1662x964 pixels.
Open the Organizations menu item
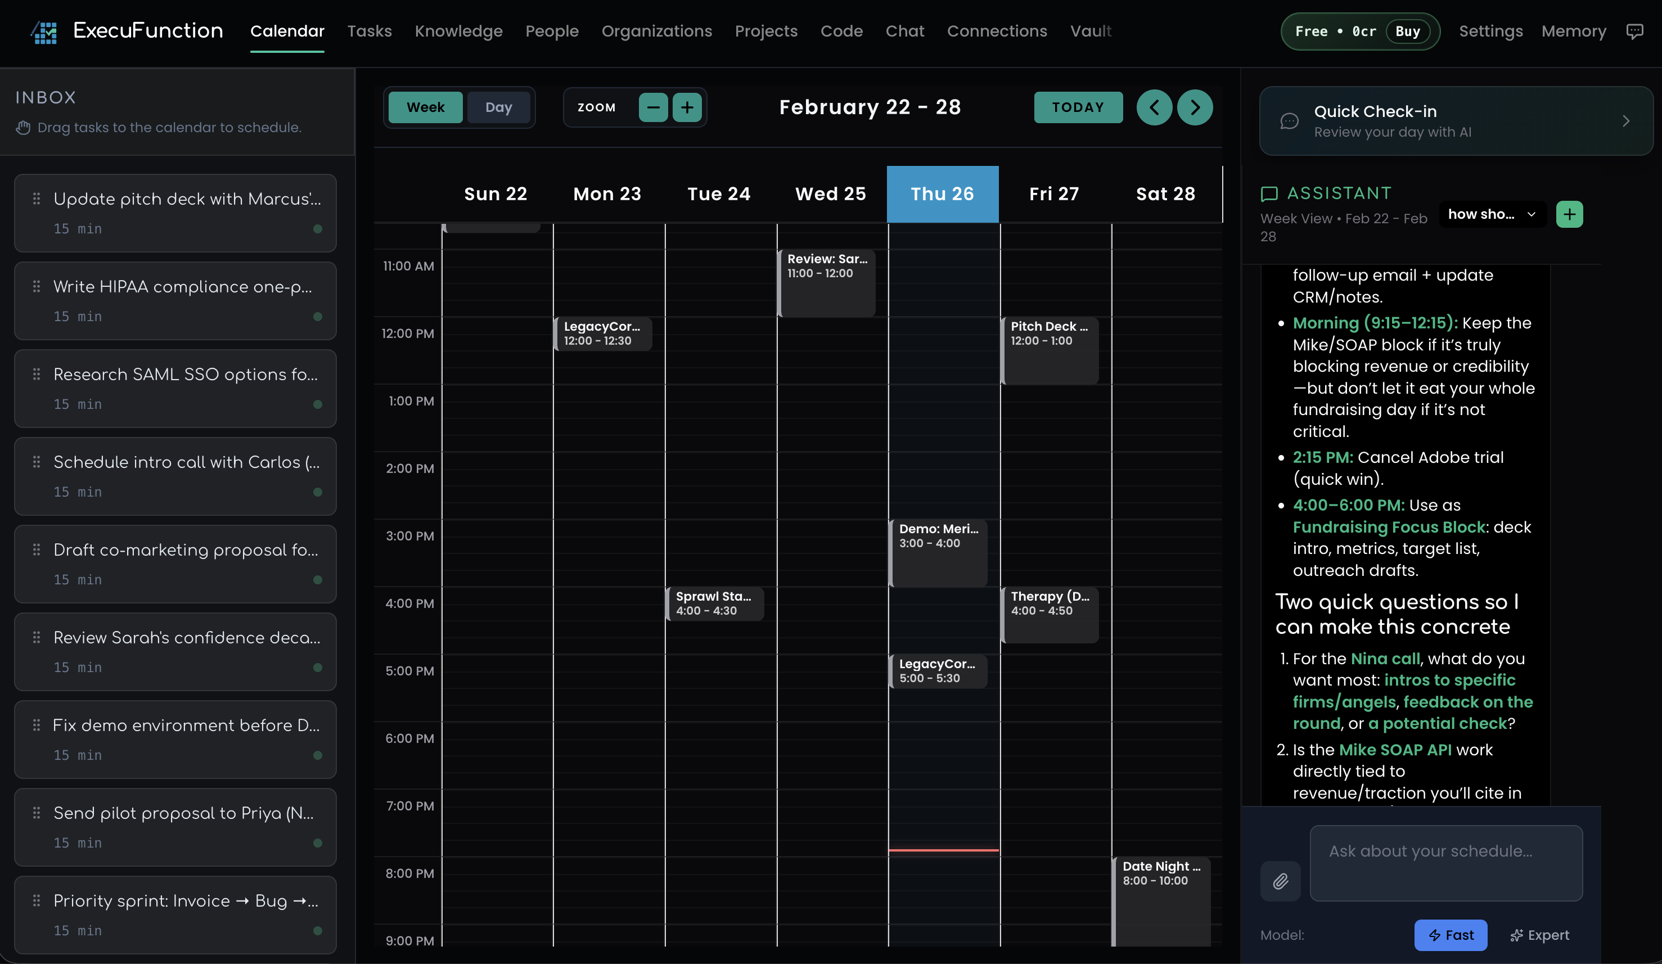[657, 31]
